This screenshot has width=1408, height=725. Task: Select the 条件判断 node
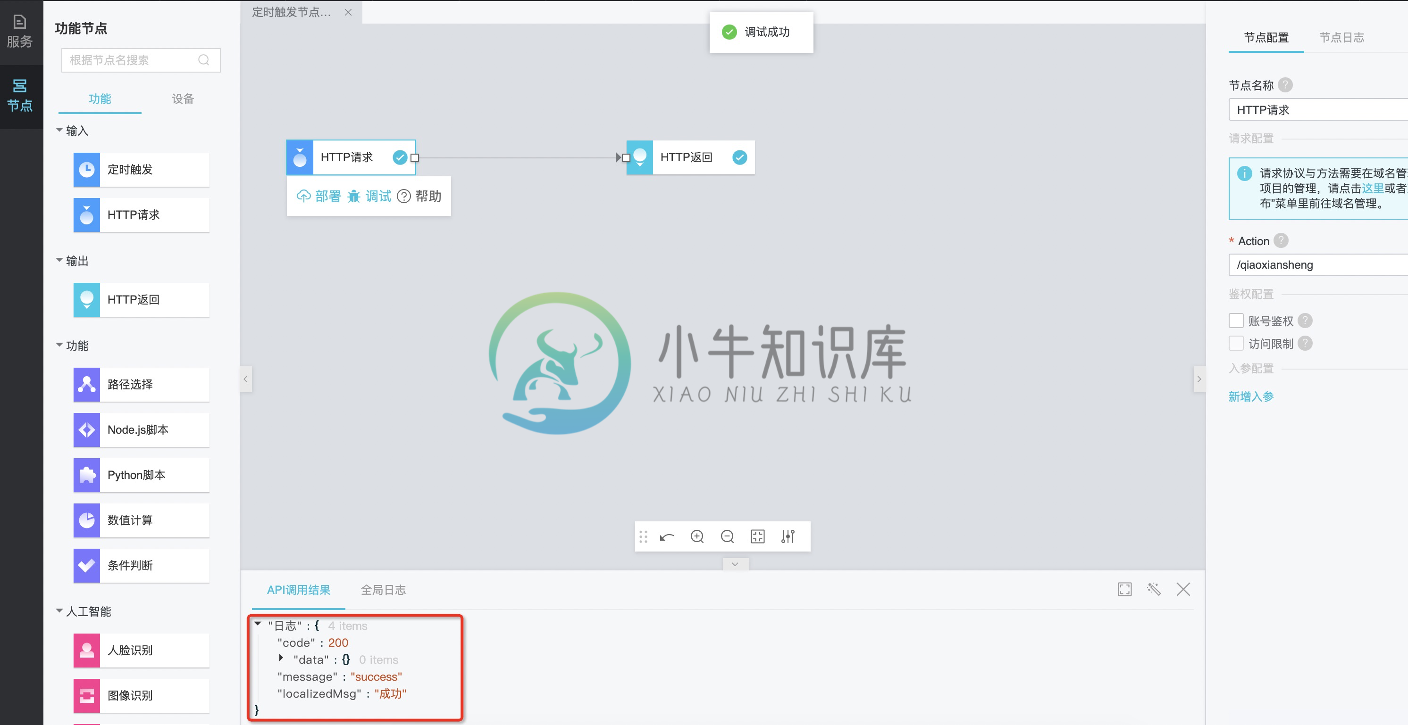pos(141,566)
